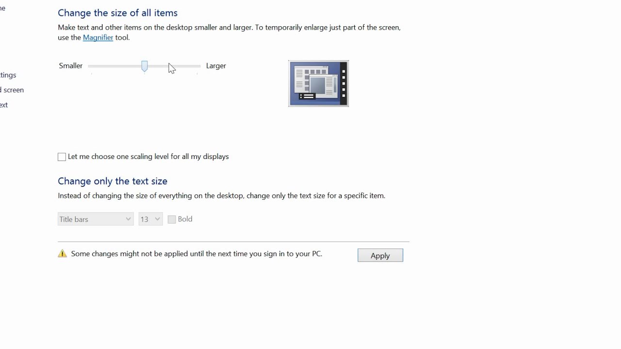Viewport: 621px width, 349px height.
Task: Open the Title bars item dropdown
Action: (96, 219)
